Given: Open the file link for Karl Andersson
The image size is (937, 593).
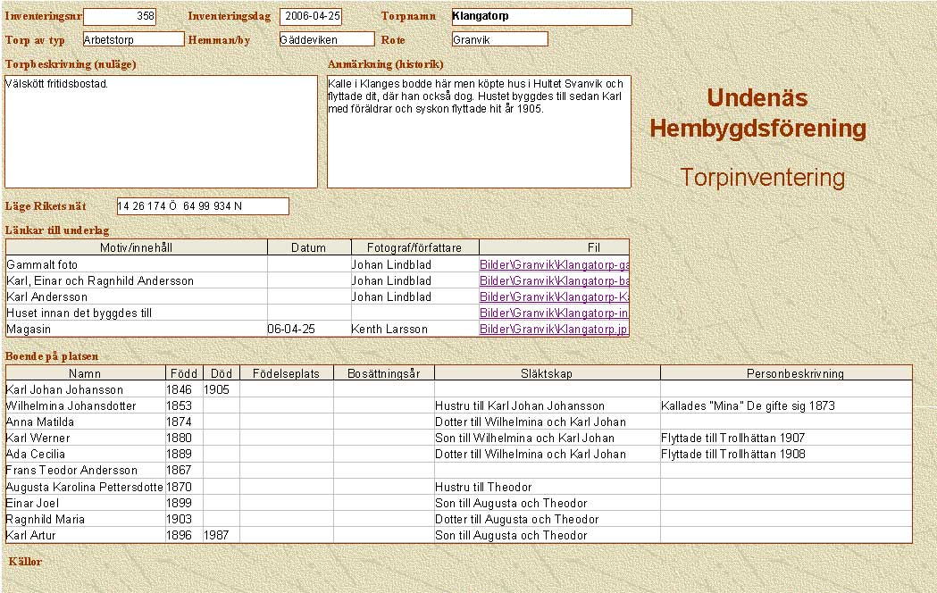Looking at the screenshot, I should (554, 297).
